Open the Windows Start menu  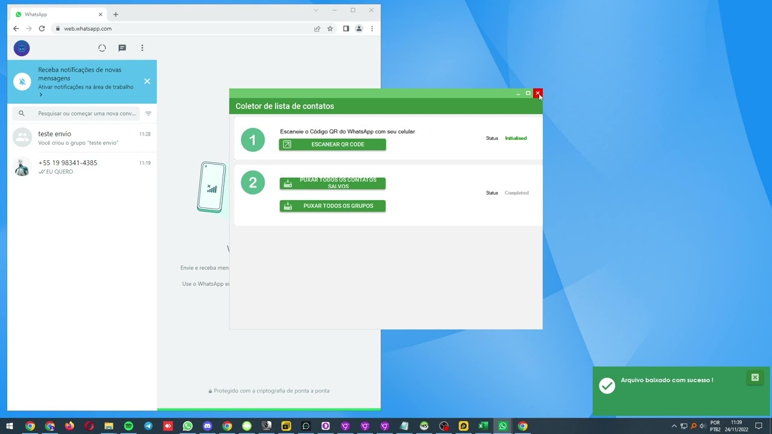10,426
